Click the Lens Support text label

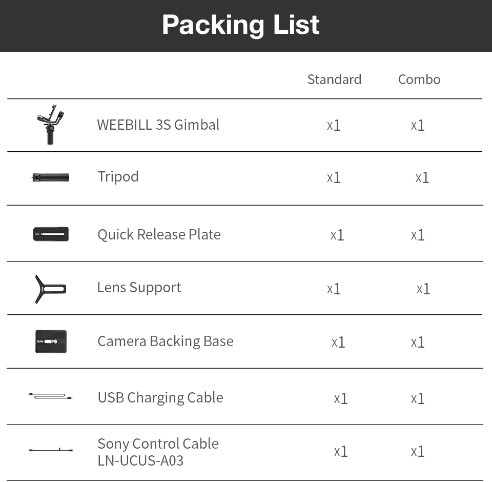pyautogui.click(x=139, y=287)
